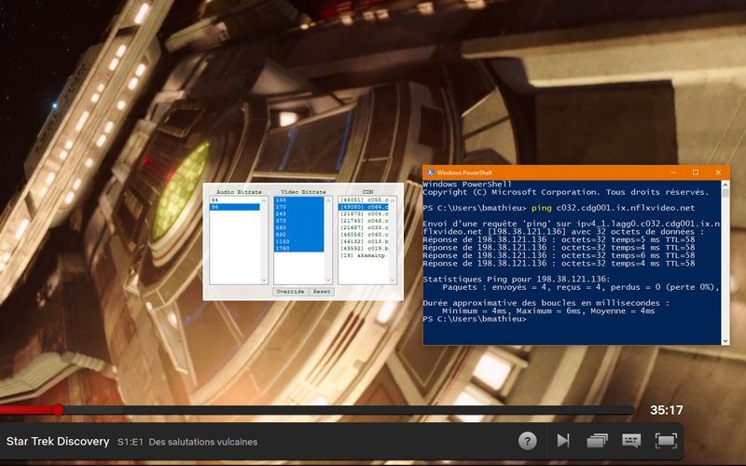Select audio bitrate 64

click(x=235, y=200)
